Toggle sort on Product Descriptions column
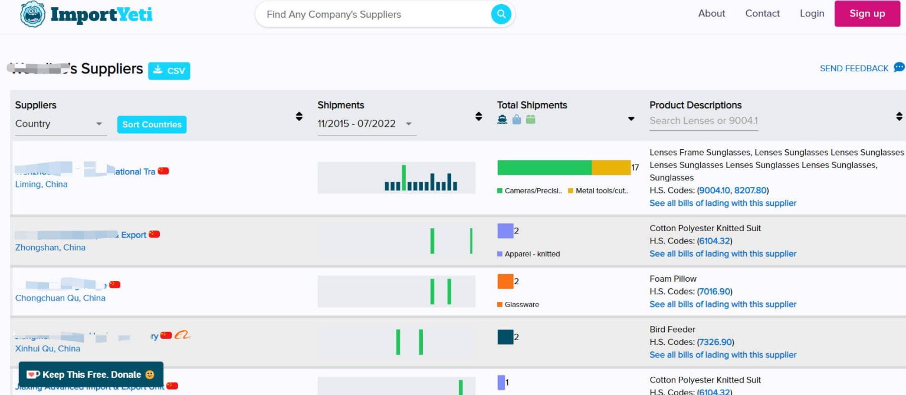 click(899, 117)
